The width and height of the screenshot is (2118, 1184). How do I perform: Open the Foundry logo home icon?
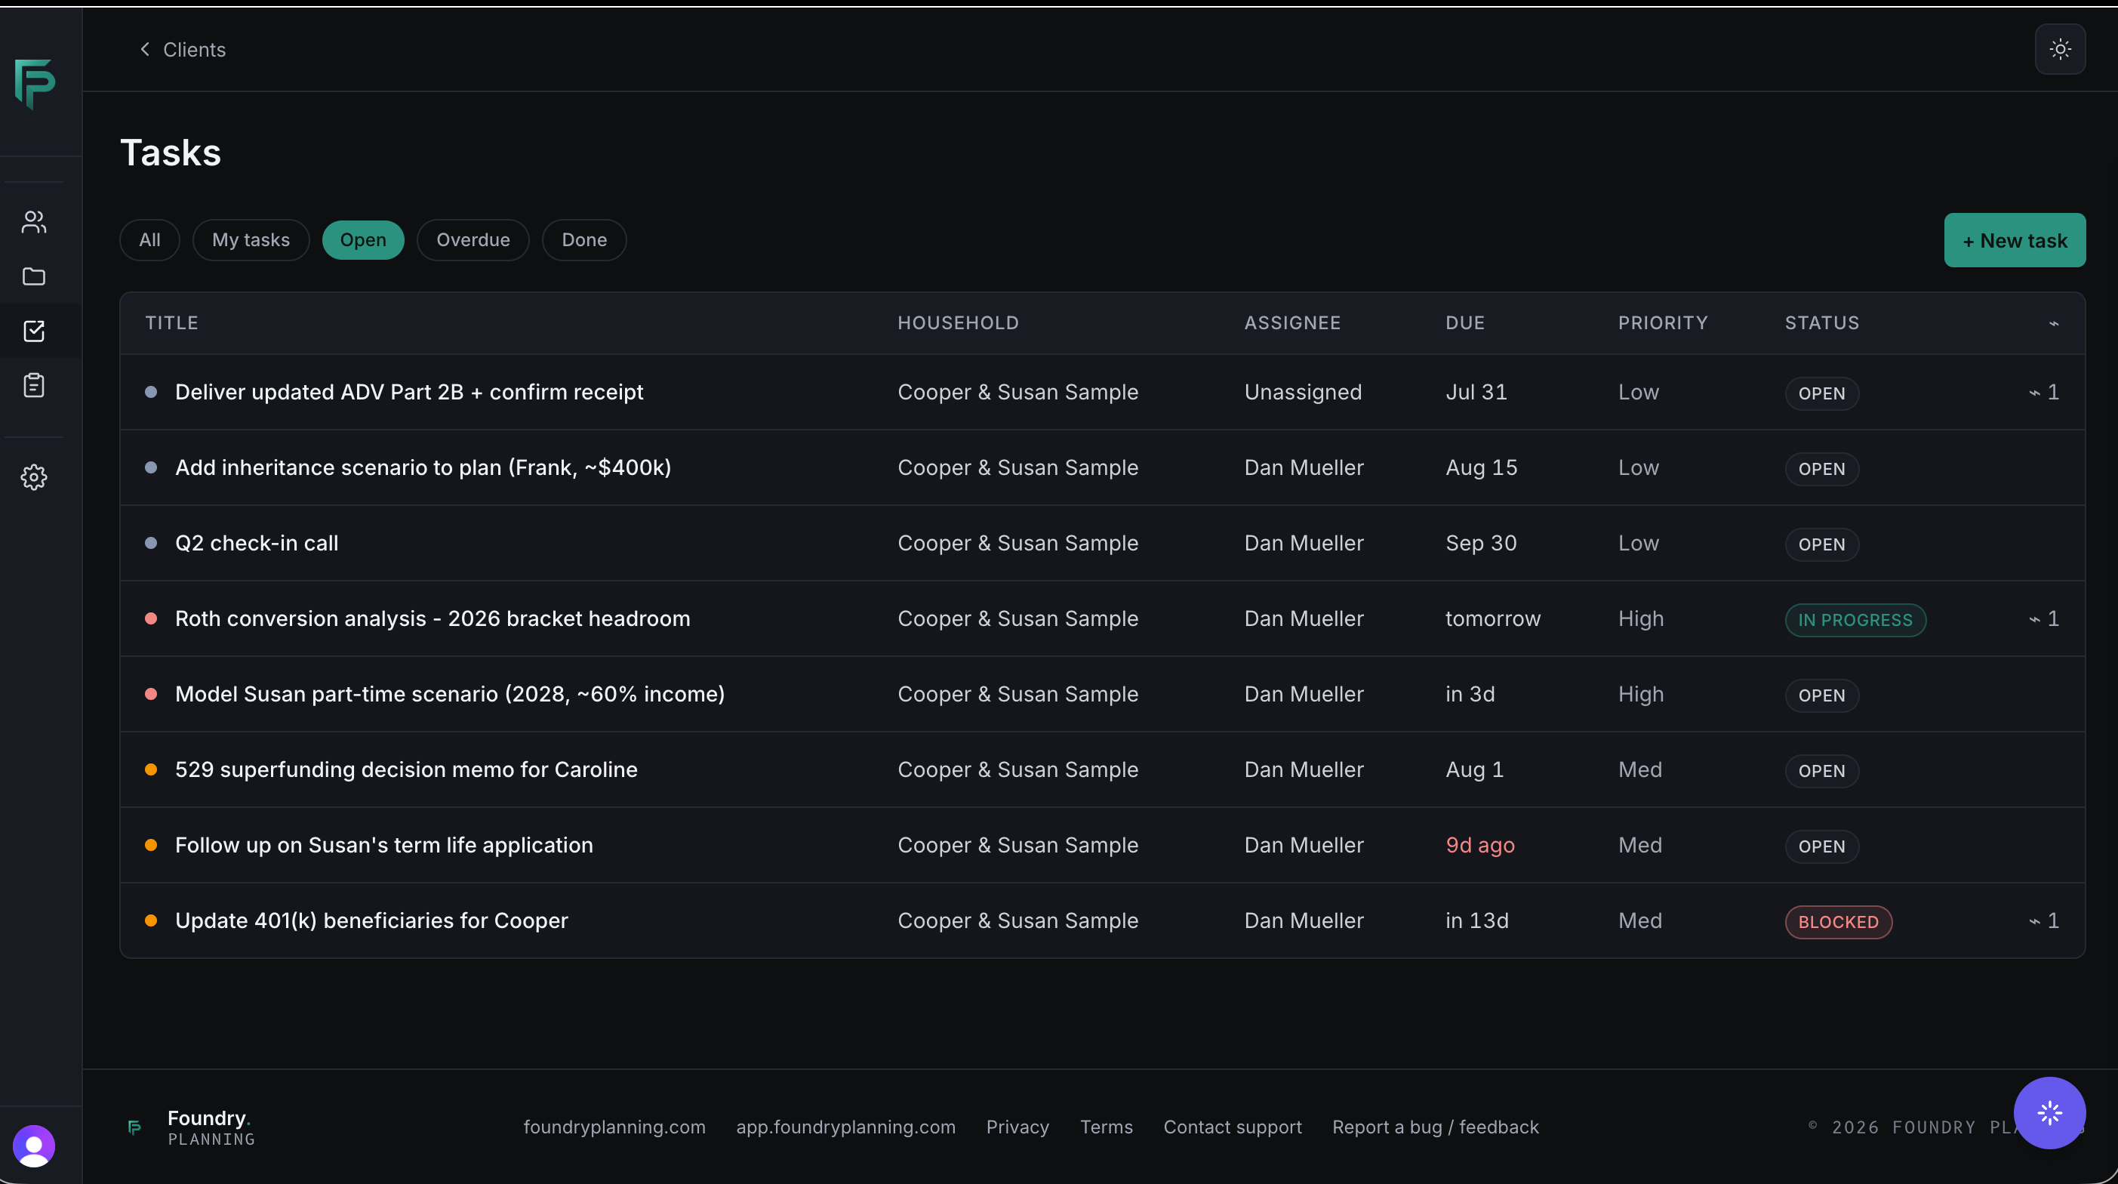[x=35, y=83]
